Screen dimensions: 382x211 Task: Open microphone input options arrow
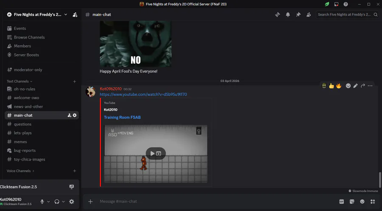(48, 202)
